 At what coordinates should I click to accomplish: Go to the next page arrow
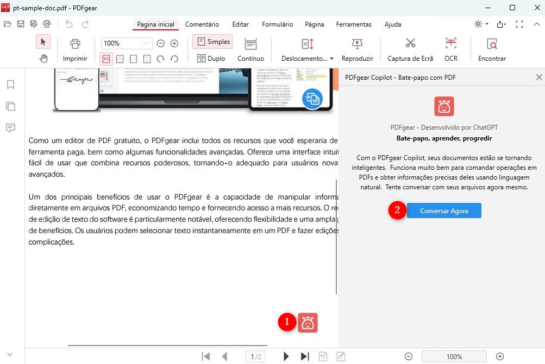pyautogui.click(x=286, y=356)
